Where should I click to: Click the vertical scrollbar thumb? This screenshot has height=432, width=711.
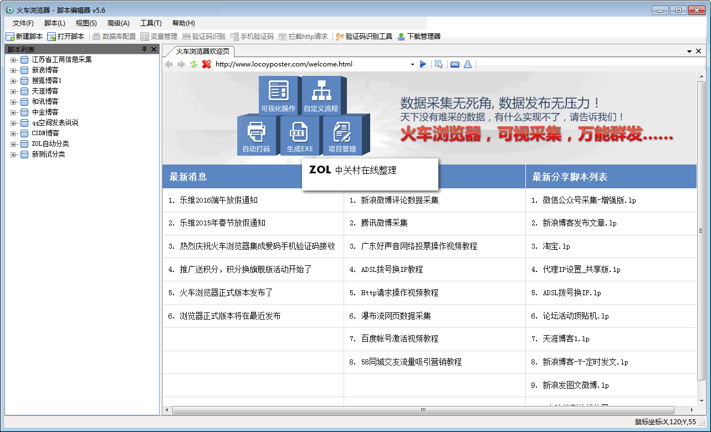(701, 231)
